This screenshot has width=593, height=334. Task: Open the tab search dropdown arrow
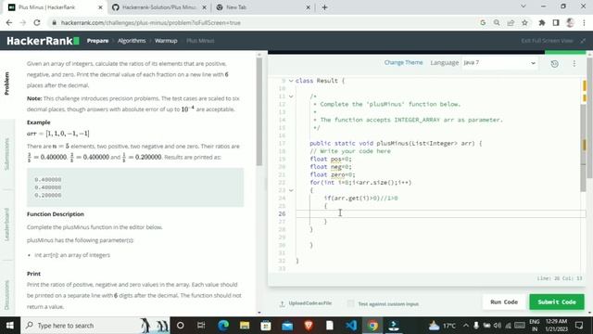click(523, 6)
